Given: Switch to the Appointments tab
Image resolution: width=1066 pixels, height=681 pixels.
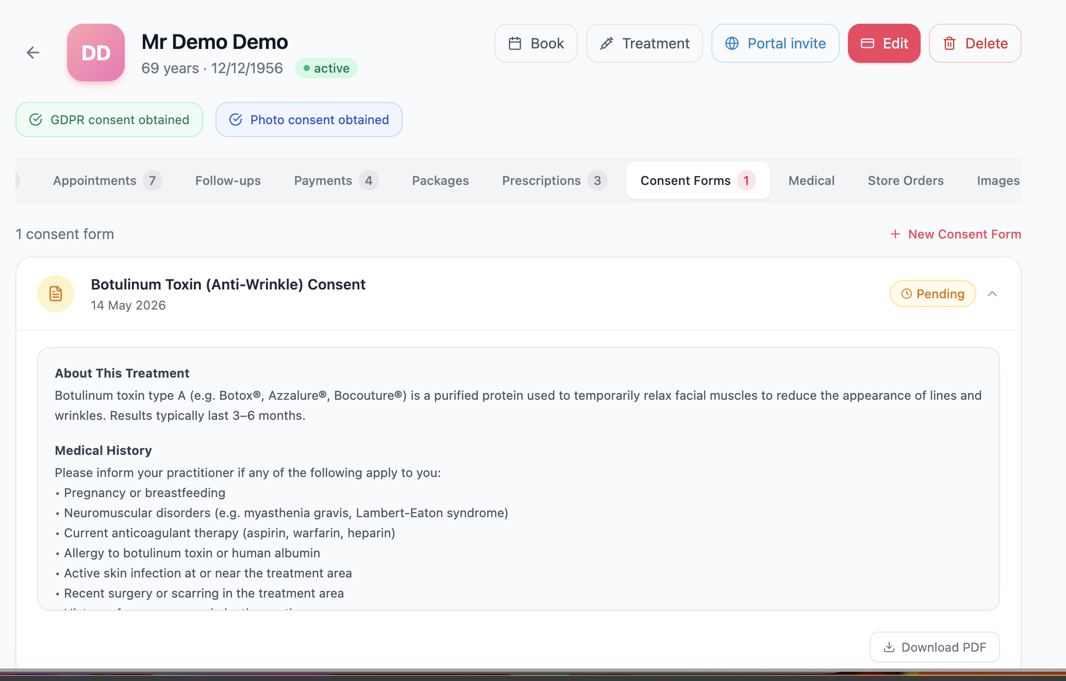Looking at the screenshot, I should [107, 180].
